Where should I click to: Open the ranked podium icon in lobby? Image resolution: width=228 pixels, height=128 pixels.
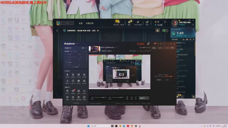158,31
